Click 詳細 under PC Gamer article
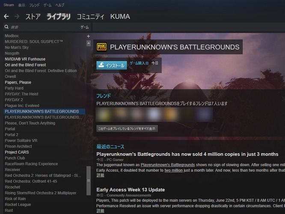285x214 pixels. pyautogui.click(x=100, y=175)
